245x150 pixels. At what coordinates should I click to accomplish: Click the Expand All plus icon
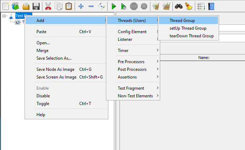(x=81, y=6)
